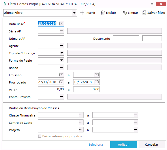Click the Seleciona link
This screenshot has height=150, width=167.
coord(96,145)
